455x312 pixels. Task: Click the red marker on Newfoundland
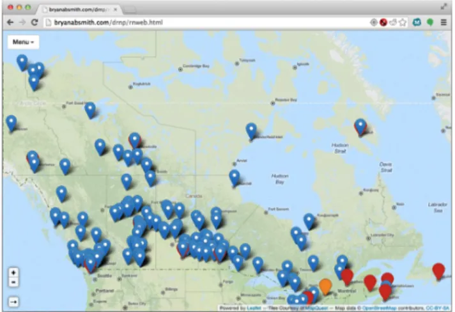pos(438,271)
